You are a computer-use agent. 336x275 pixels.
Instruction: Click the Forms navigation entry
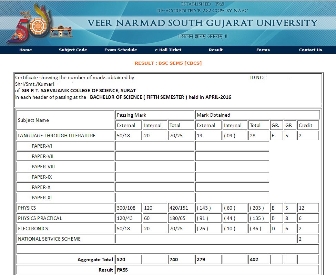click(263, 50)
